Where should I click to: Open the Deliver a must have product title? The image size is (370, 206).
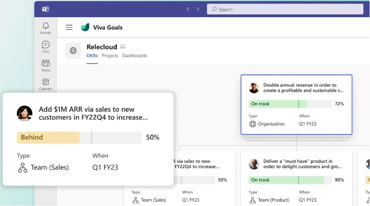coord(302,164)
